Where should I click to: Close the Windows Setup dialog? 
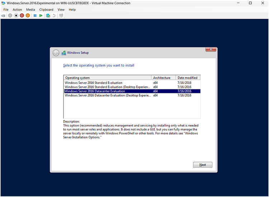click(211, 49)
